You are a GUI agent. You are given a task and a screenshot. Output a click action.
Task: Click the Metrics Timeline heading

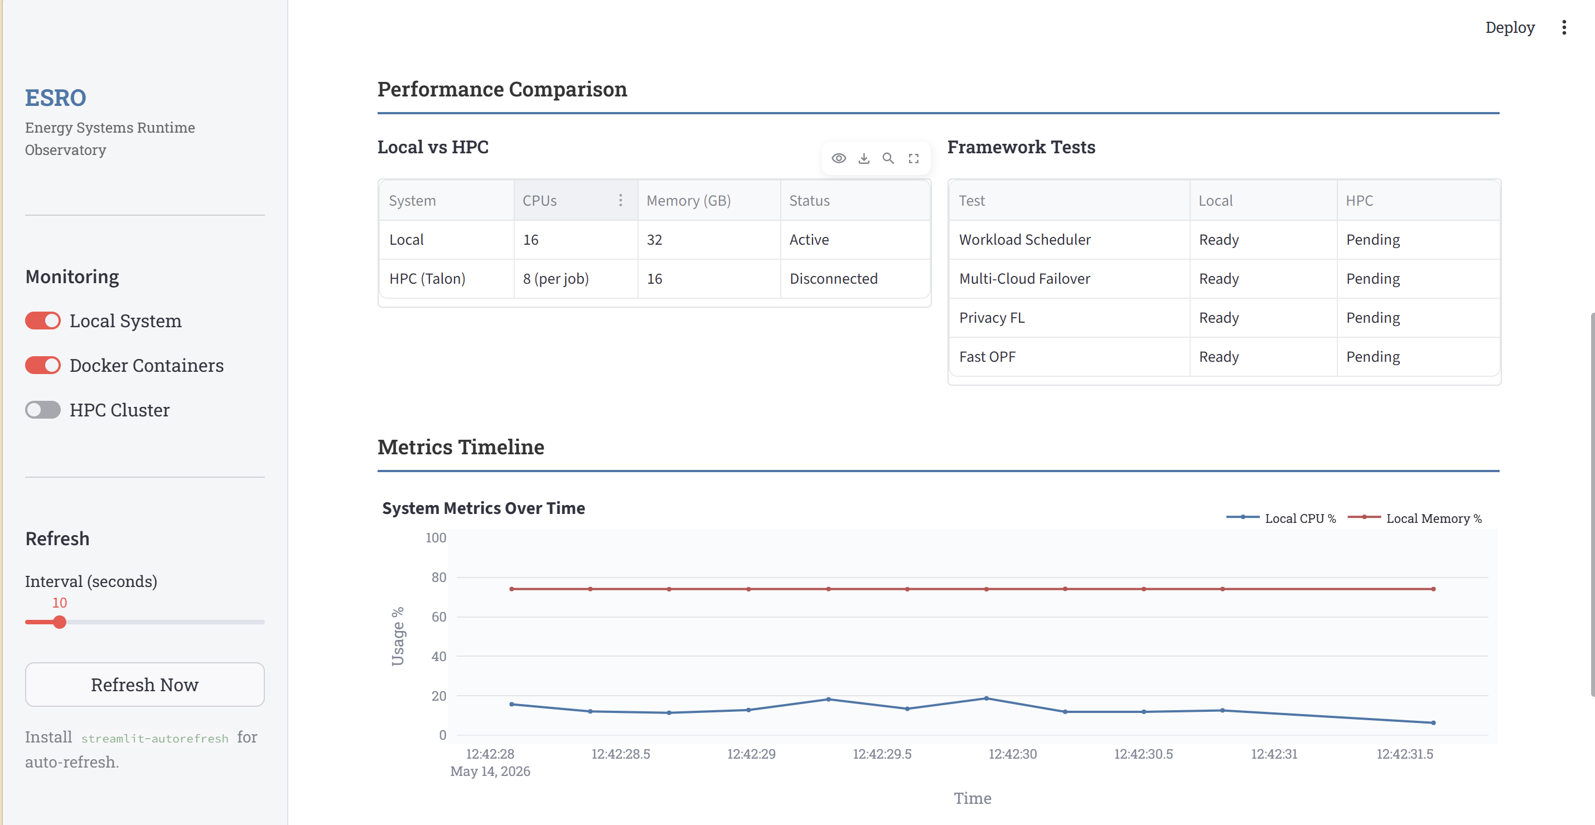click(x=461, y=447)
